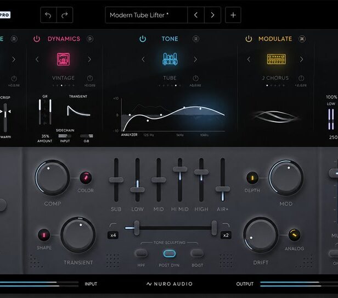Screen dimensions: 338x298
Task: Click the 35% Amount value
Action: click(45, 136)
